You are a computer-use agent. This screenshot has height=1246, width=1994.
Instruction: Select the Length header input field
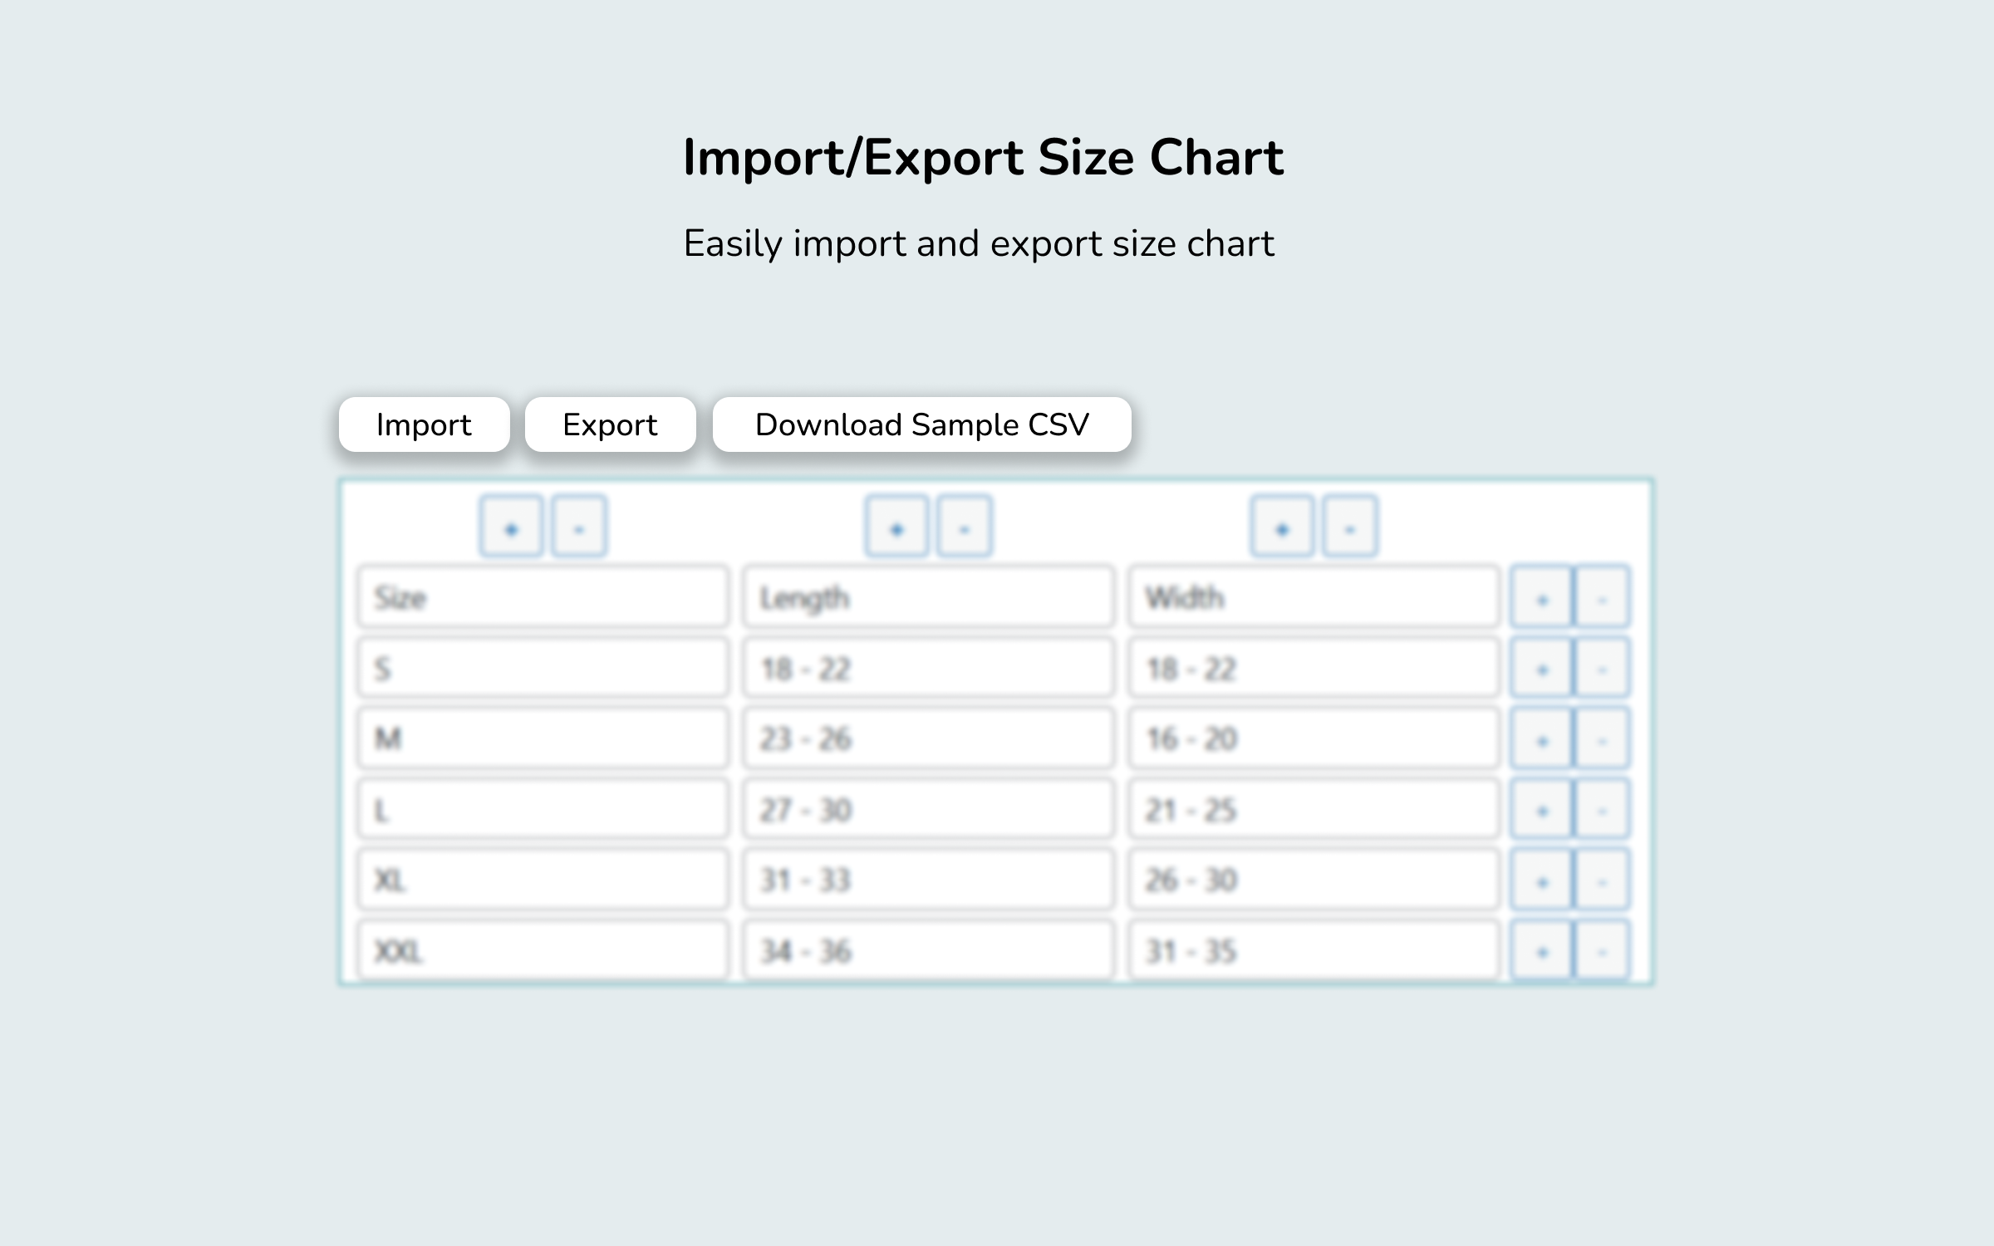(x=928, y=596)
